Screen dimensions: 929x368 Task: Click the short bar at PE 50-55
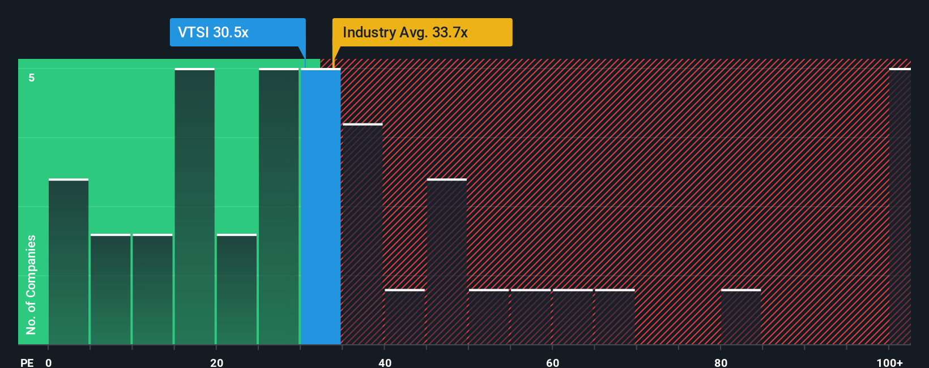[x=489, y=317]
